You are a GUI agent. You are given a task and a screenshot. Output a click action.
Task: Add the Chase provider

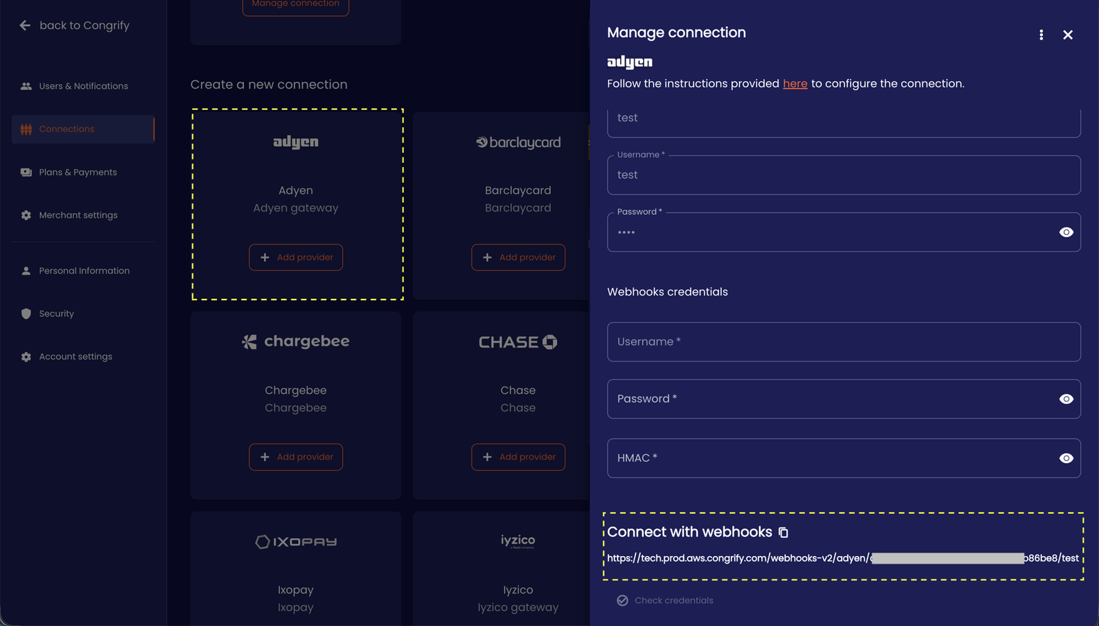coord(518,457)
